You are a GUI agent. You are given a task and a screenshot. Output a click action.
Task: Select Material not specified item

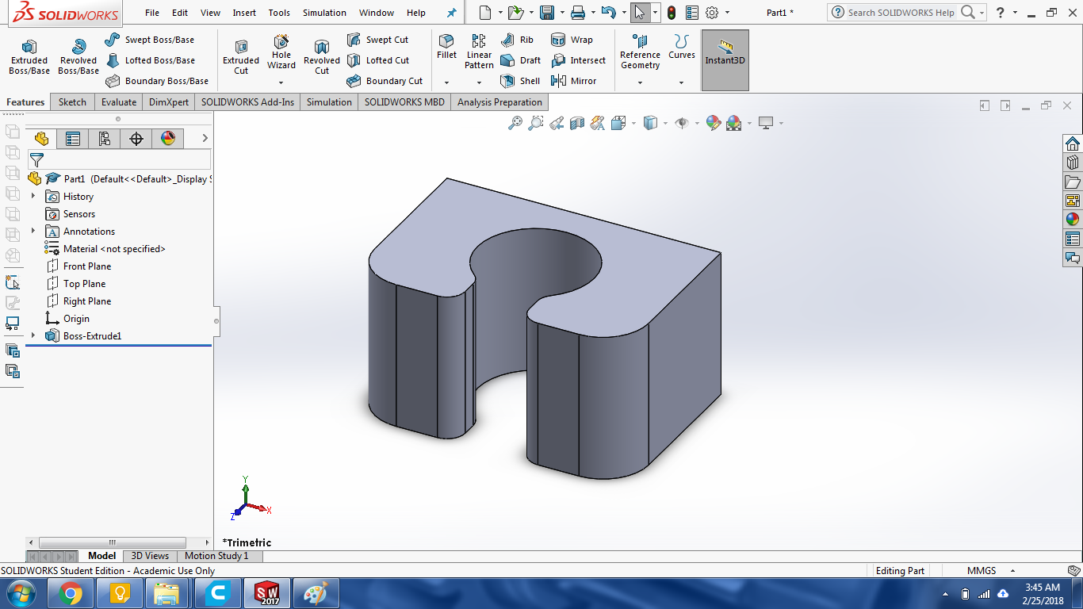tap(105, 249)
